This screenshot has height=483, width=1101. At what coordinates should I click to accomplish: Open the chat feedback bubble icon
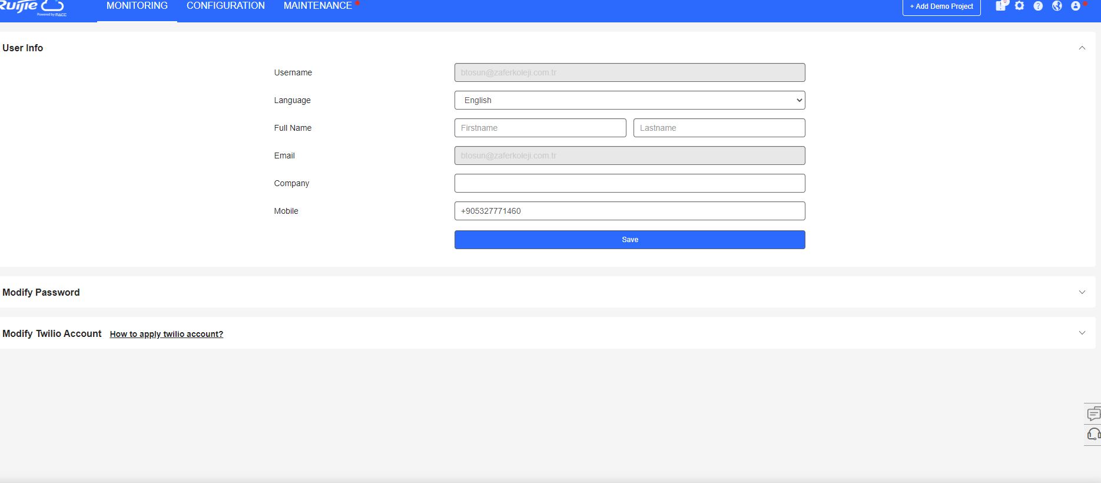point(1093,414)
